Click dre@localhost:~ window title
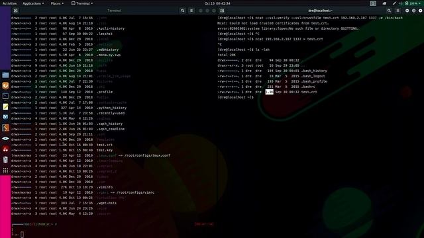This screenshot has height=238, width=424. [320, 11]
